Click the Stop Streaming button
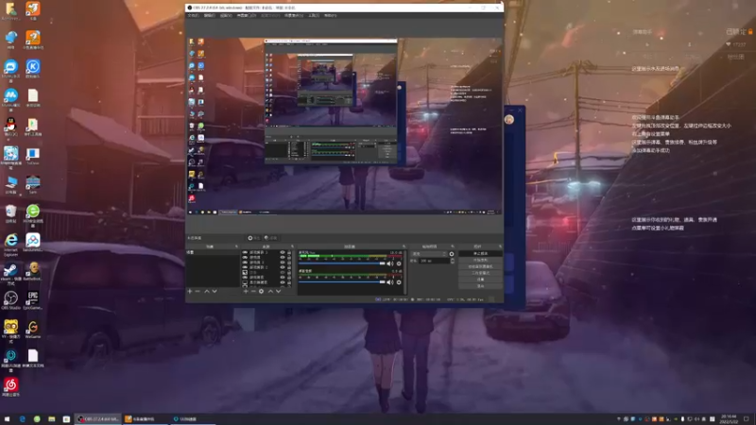The image size is (756, 425). pos(480,253)
